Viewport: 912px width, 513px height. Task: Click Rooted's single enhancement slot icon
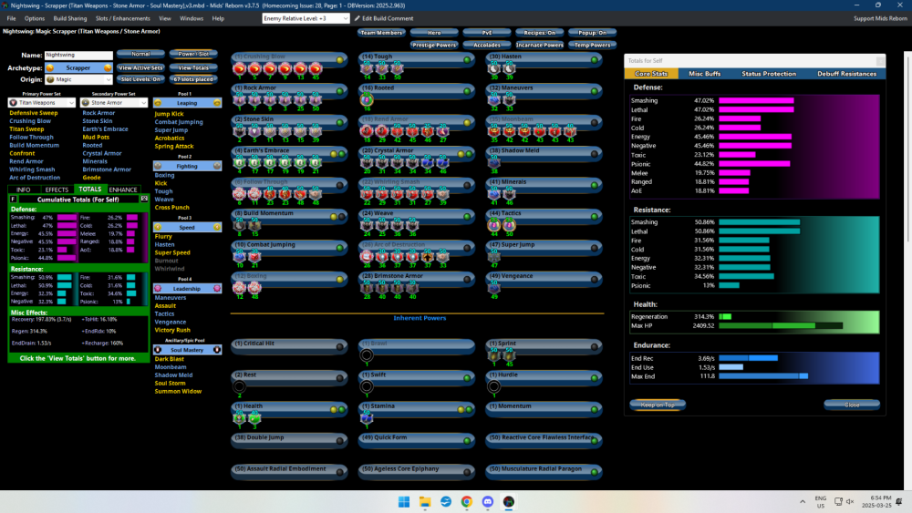click(367, 100)
